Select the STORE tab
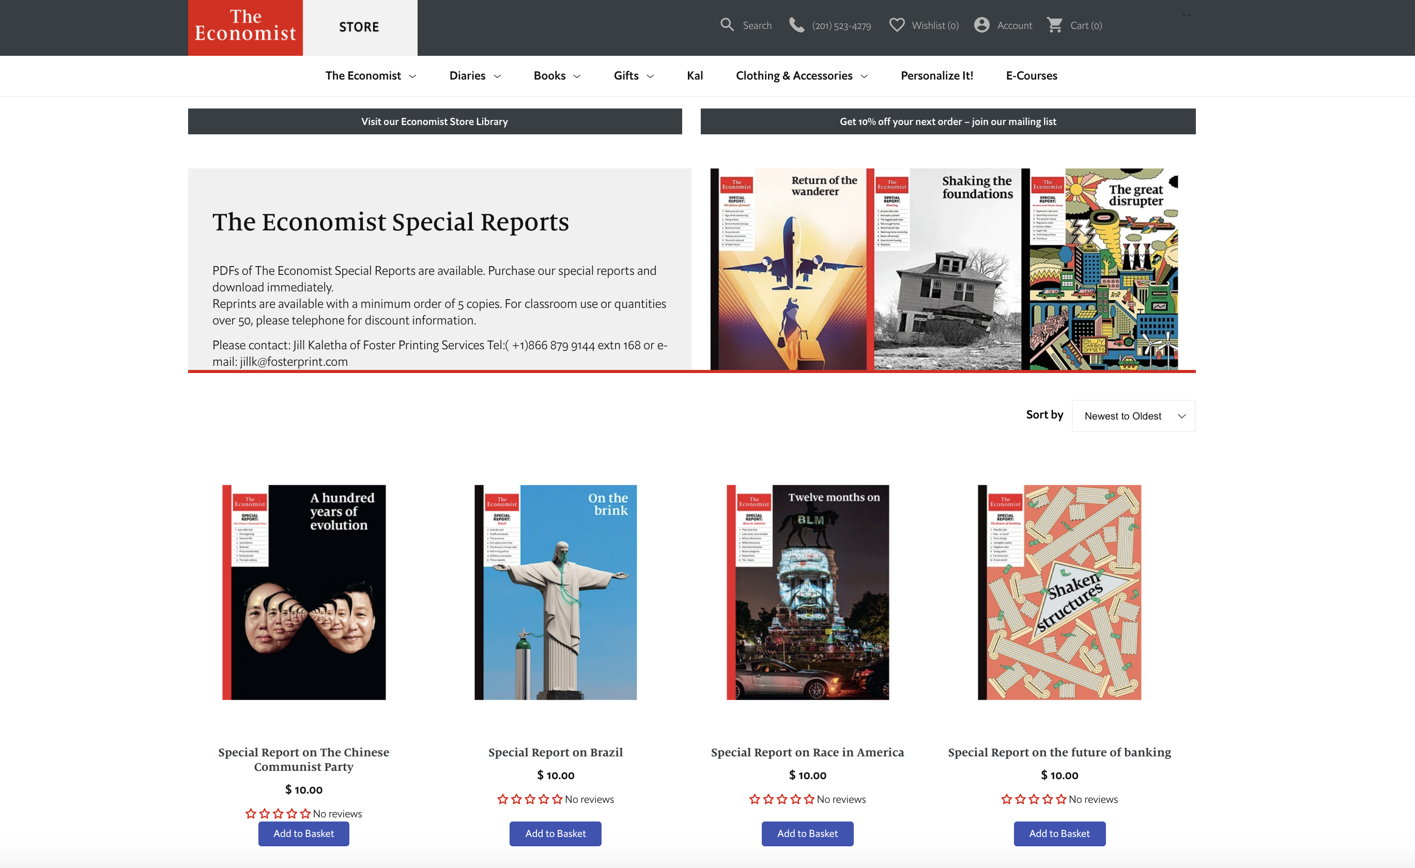This screenshot has height=868, width=1415. pos(360,27)
